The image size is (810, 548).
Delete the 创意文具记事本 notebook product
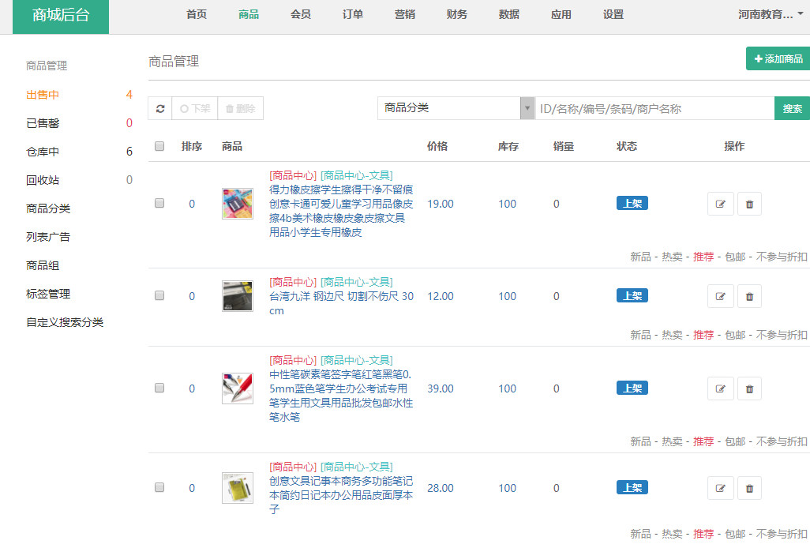(749, 488)
